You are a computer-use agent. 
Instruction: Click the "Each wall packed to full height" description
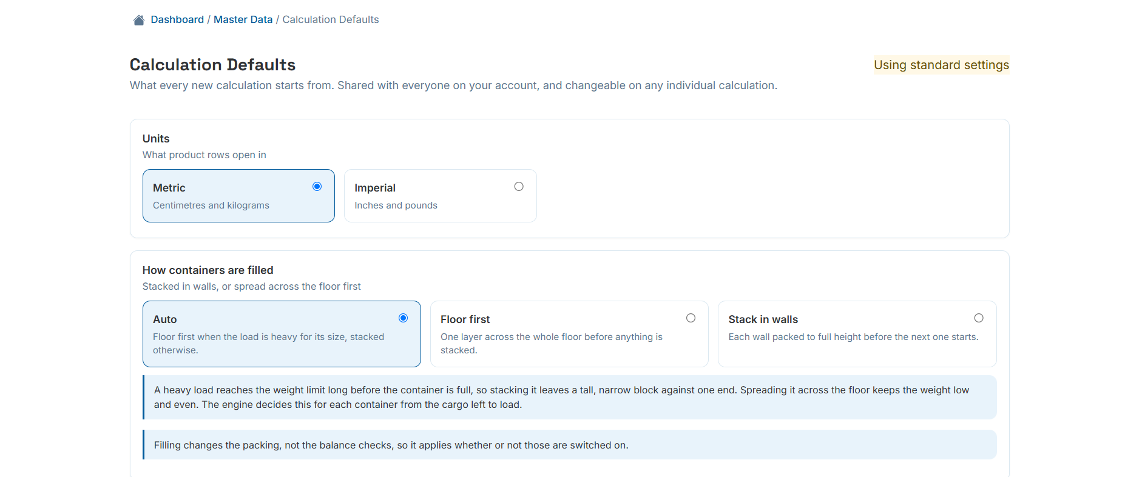click(x=853, y=337)
